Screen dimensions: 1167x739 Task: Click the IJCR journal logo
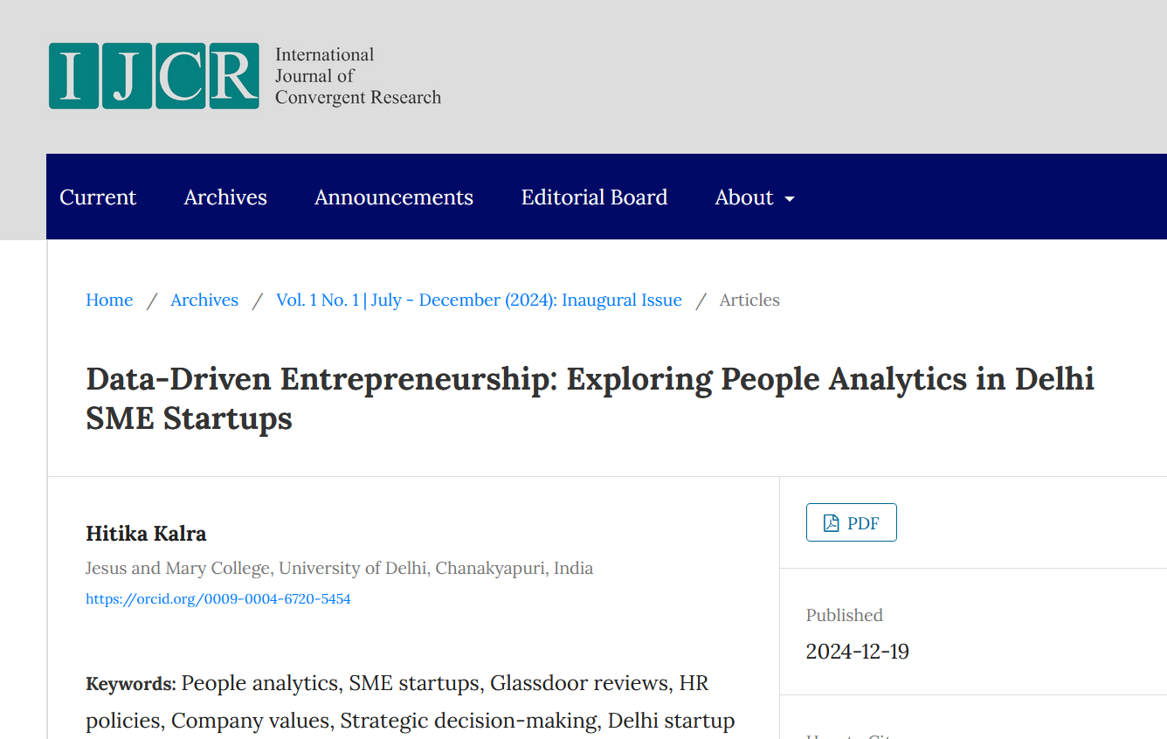tap(154, 76)
